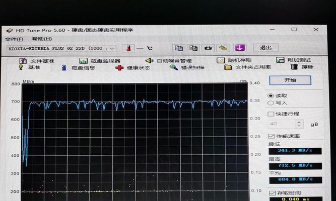
Task: Click the purple down-arrow toolbar icon
Action: coord(240,48)
